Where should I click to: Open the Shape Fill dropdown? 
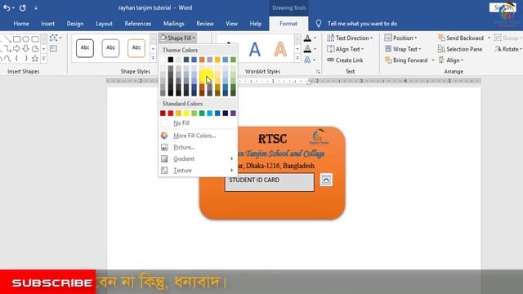coord(177,38)
